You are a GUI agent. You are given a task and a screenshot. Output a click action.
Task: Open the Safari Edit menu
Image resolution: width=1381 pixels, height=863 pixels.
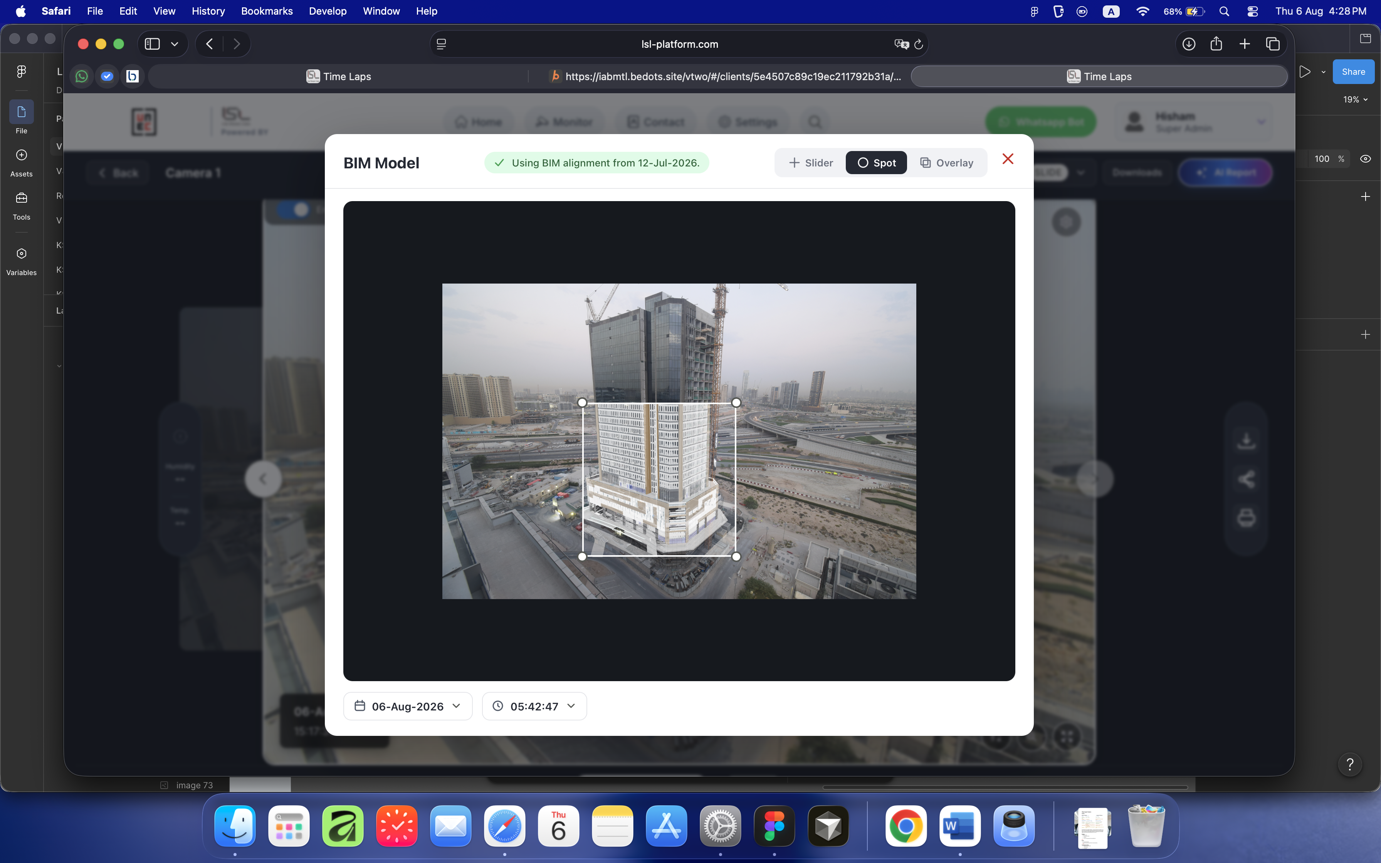point(128,11)
